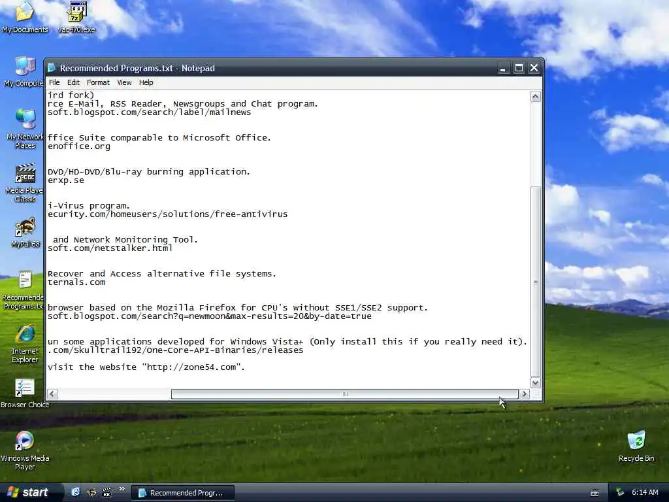Select the vac470.exe desktop icon
The width and height of the screenshot is (669, 502).
click(77, 18)
